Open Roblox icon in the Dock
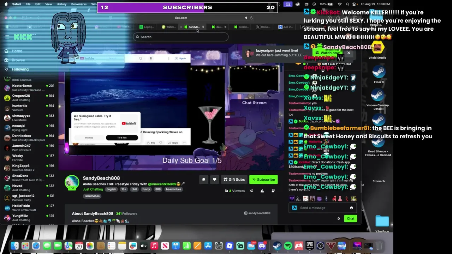This screenshot has height=254, width=452. pos(230,246)
